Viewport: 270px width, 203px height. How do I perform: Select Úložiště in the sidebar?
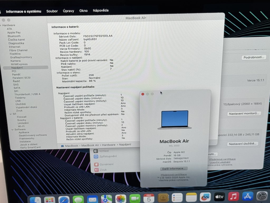(21, 104)
